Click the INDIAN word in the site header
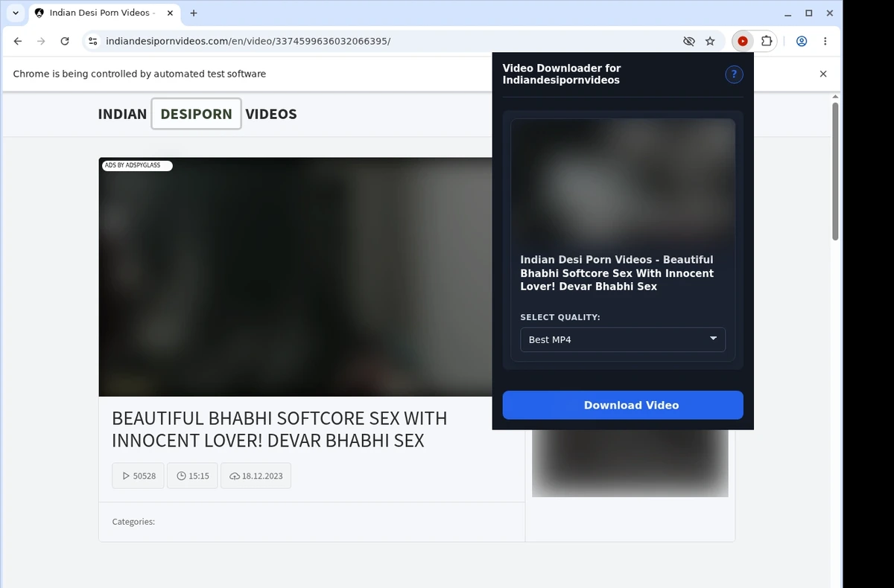The height and width of the screenshot is (588, 894). pos(122,114)
